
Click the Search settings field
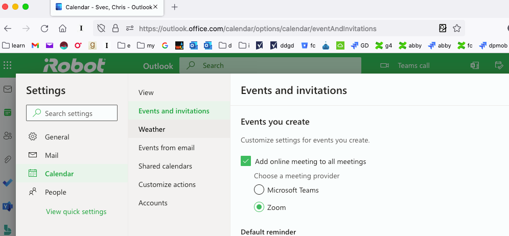pyautogui.click(x=72, y=113)
